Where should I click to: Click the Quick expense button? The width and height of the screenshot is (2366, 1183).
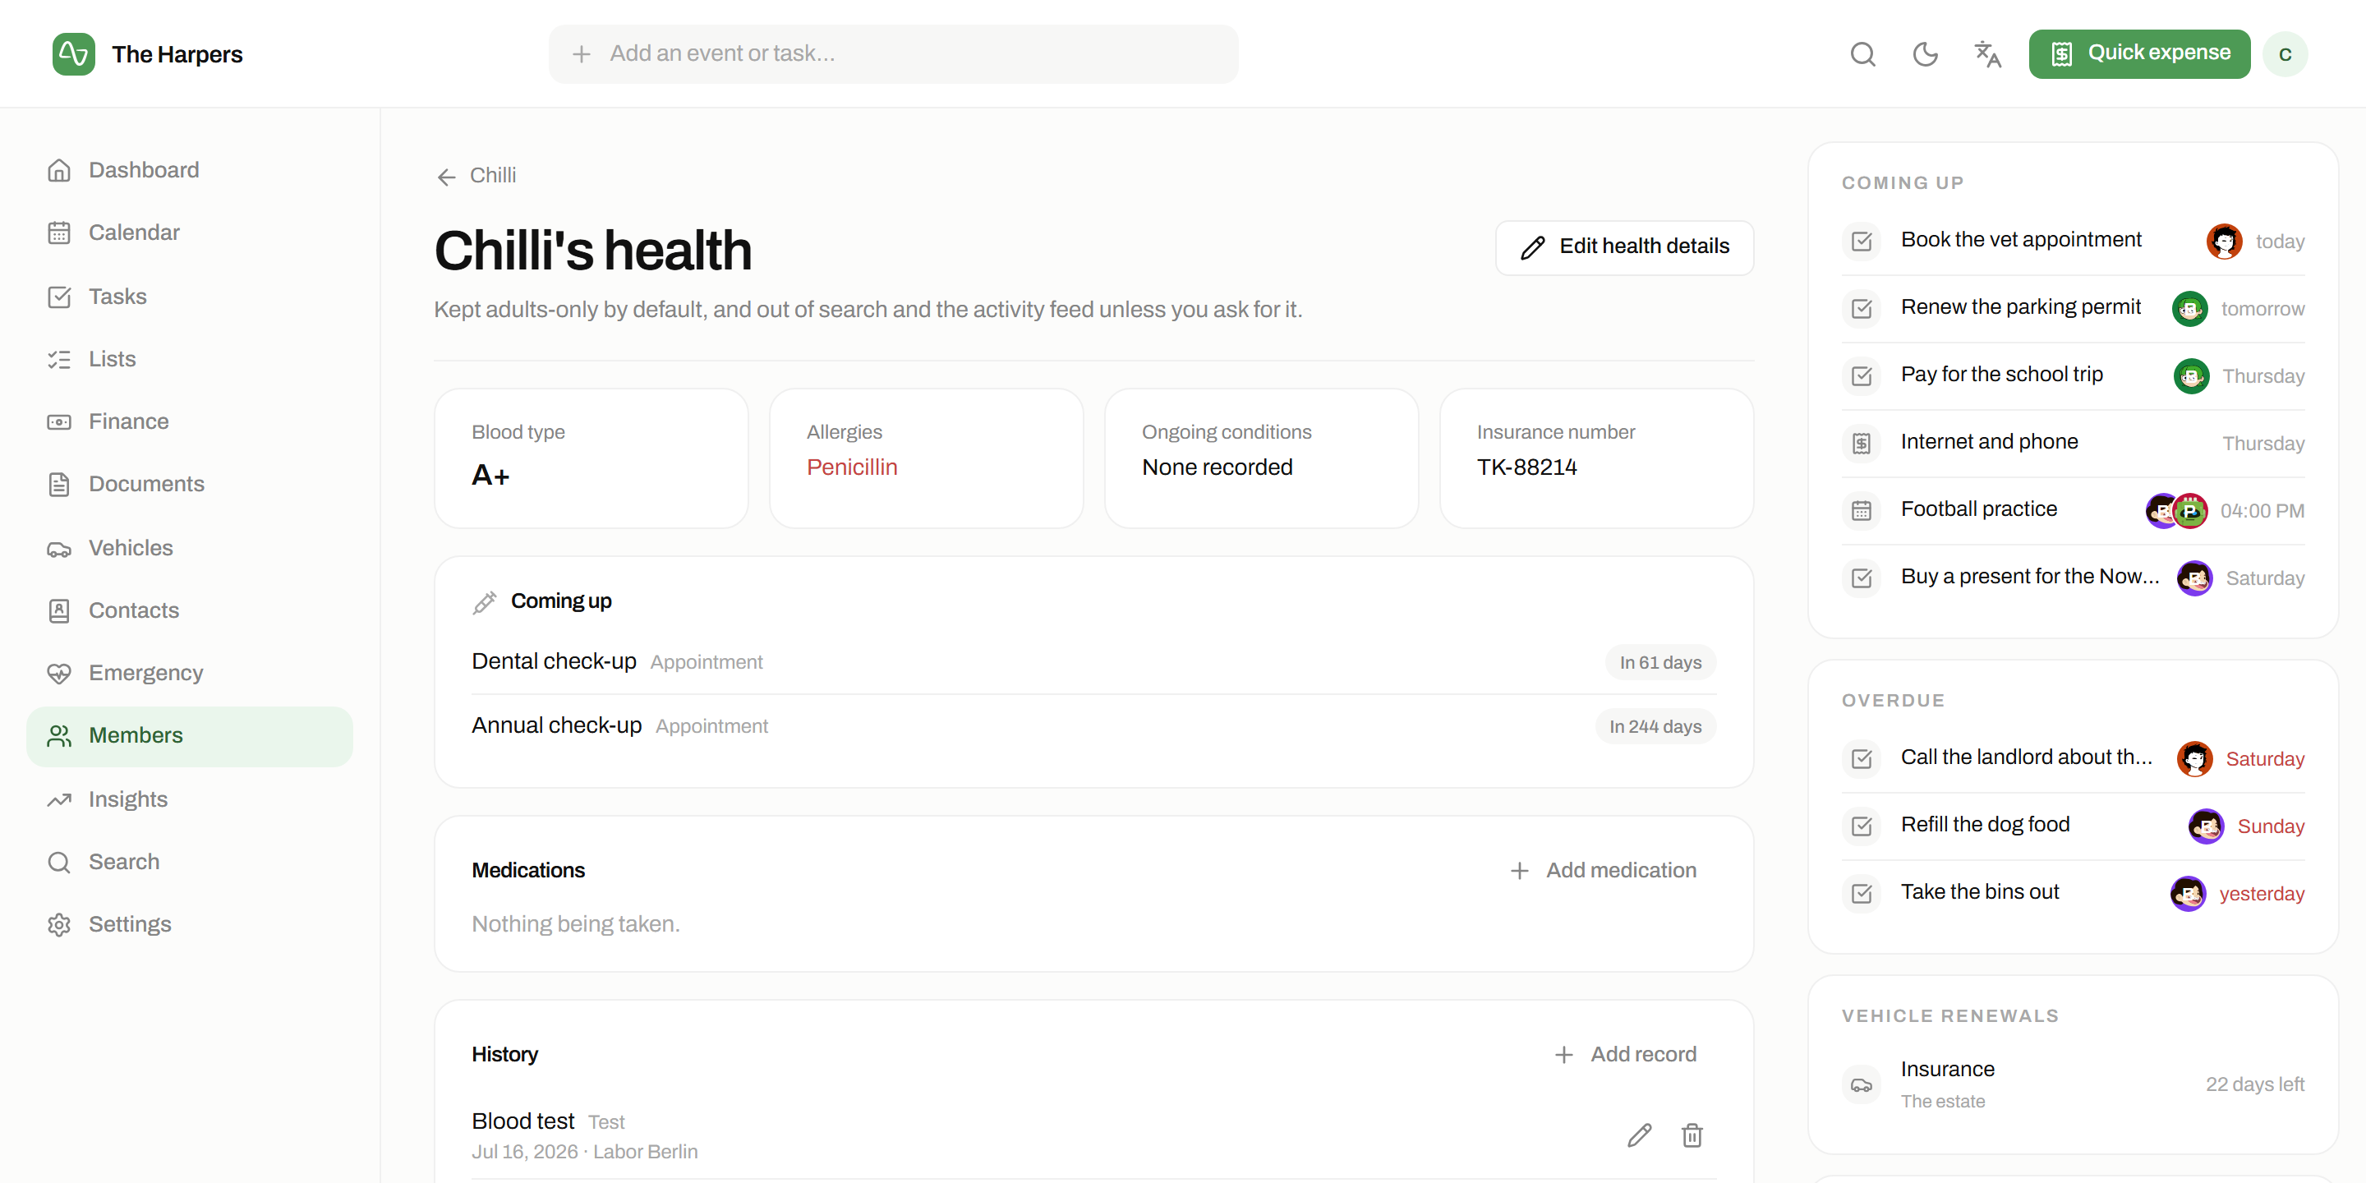pyautogui.click(x=2139, y=54)
